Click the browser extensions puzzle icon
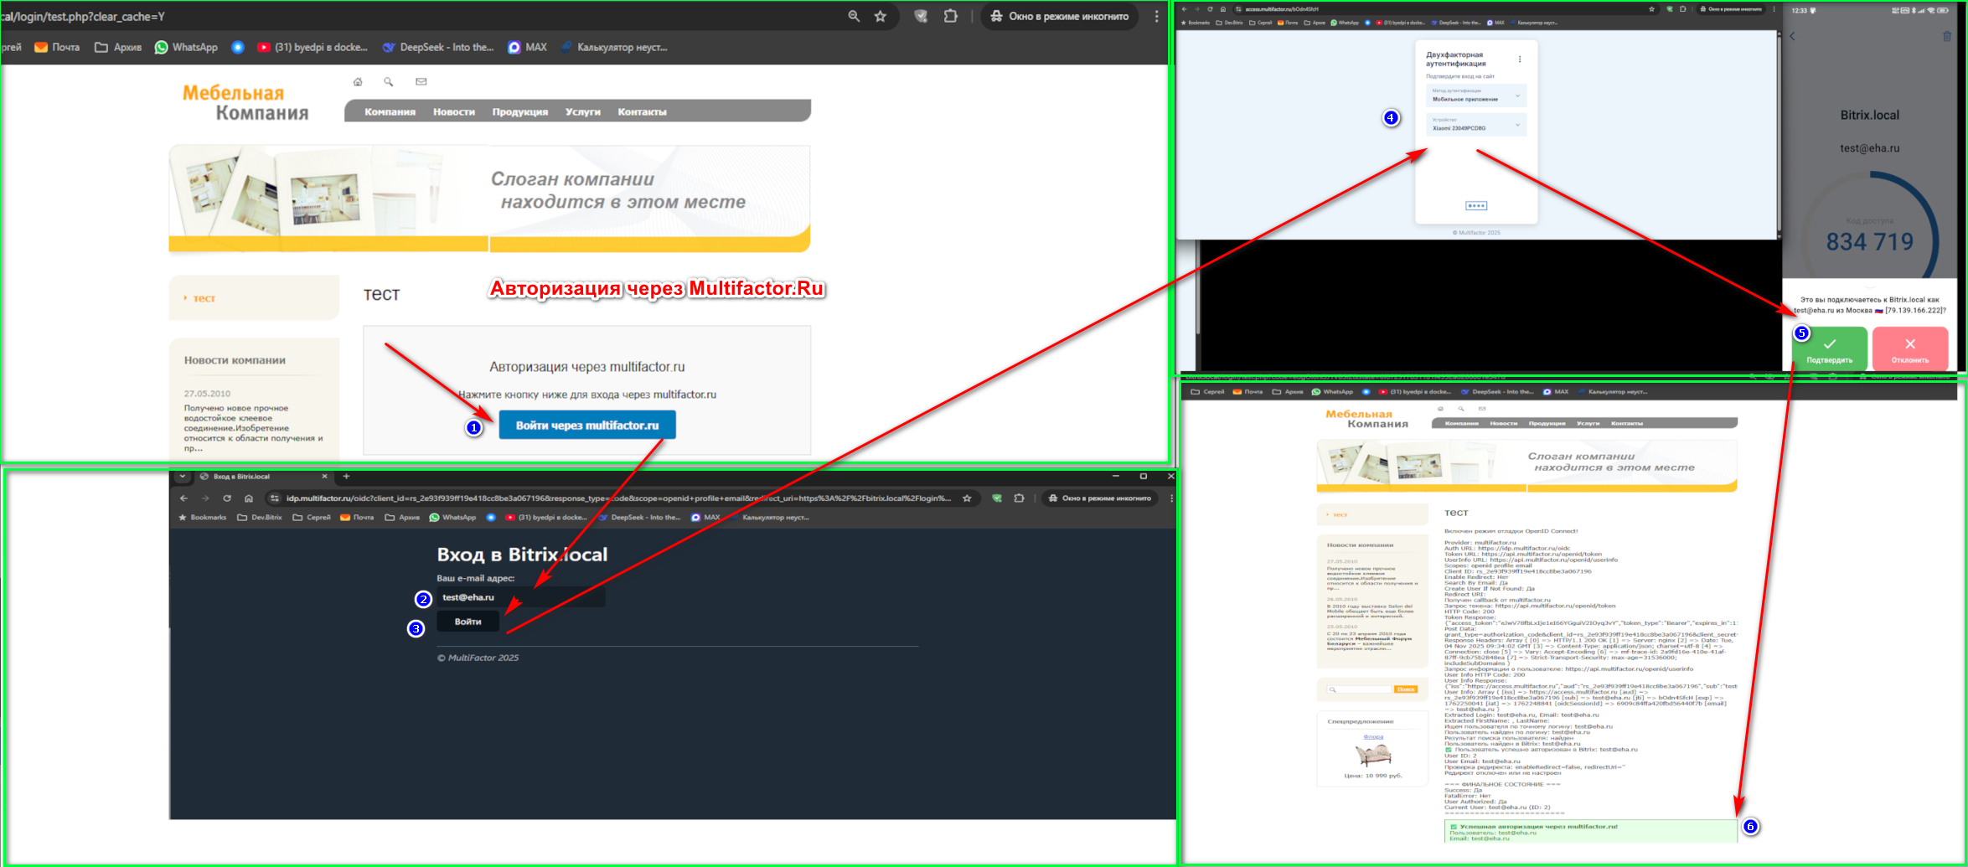The width and height of the screenshot is (1968, 867). click(x=950, y=16)
